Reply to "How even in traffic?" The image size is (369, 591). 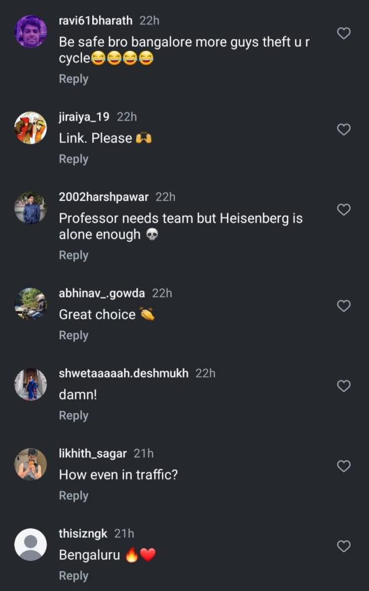click(73, 496)
